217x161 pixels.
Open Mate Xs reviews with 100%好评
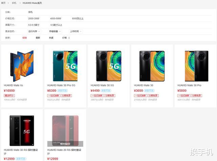pyautogui.click(x=15, y=100)
